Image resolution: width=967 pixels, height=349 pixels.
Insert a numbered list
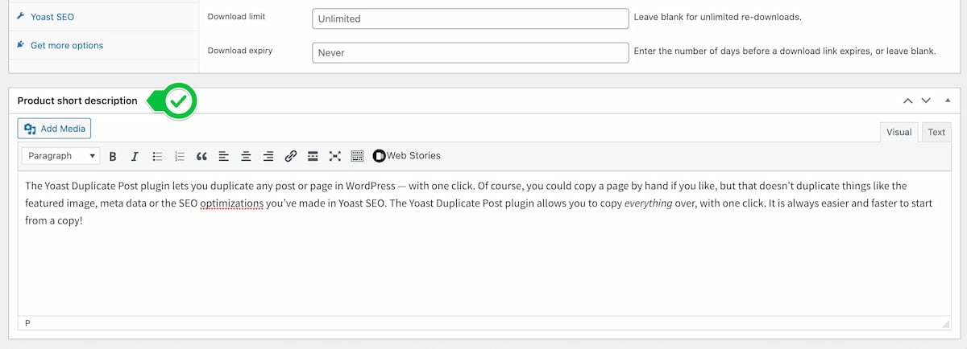(x=180, y=156)
